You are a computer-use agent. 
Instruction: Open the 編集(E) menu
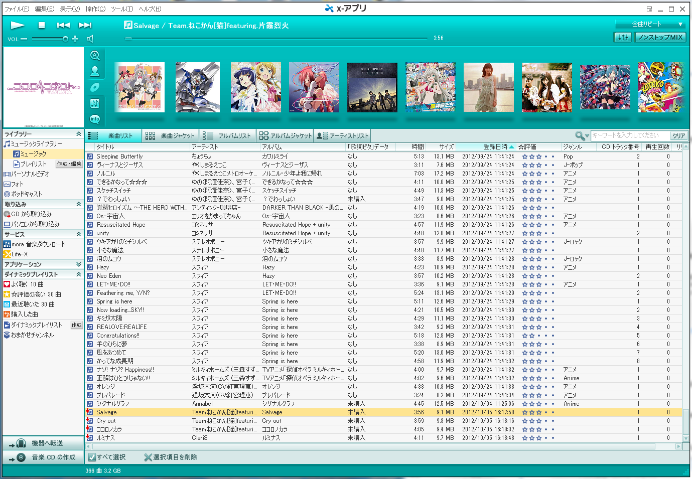[45, 9]
